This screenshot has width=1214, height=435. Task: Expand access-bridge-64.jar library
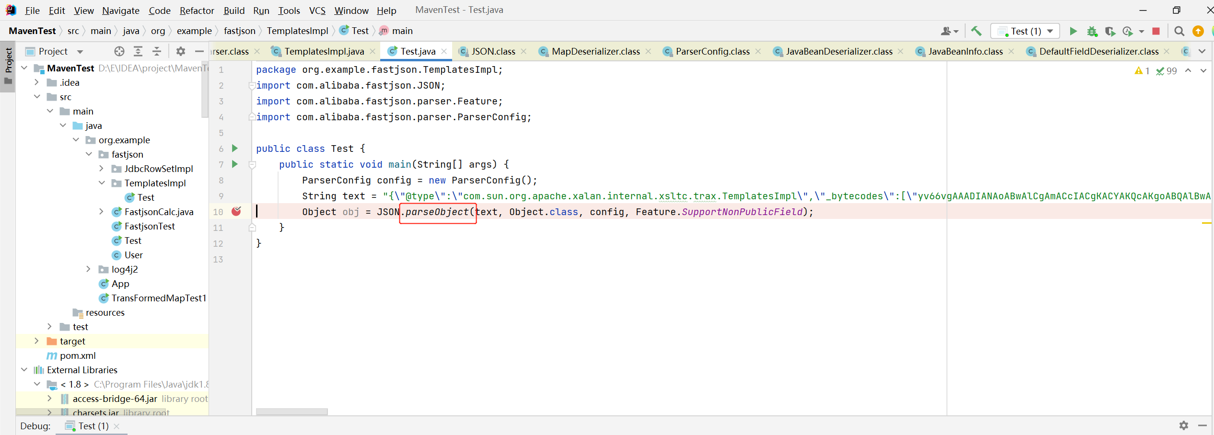click(50, 399)
